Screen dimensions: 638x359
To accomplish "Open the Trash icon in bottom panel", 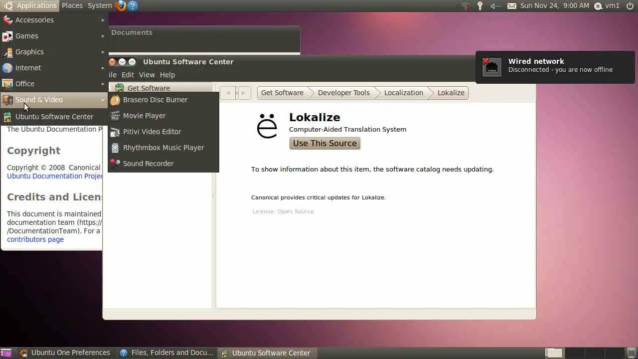I will (x=631, y=353).
